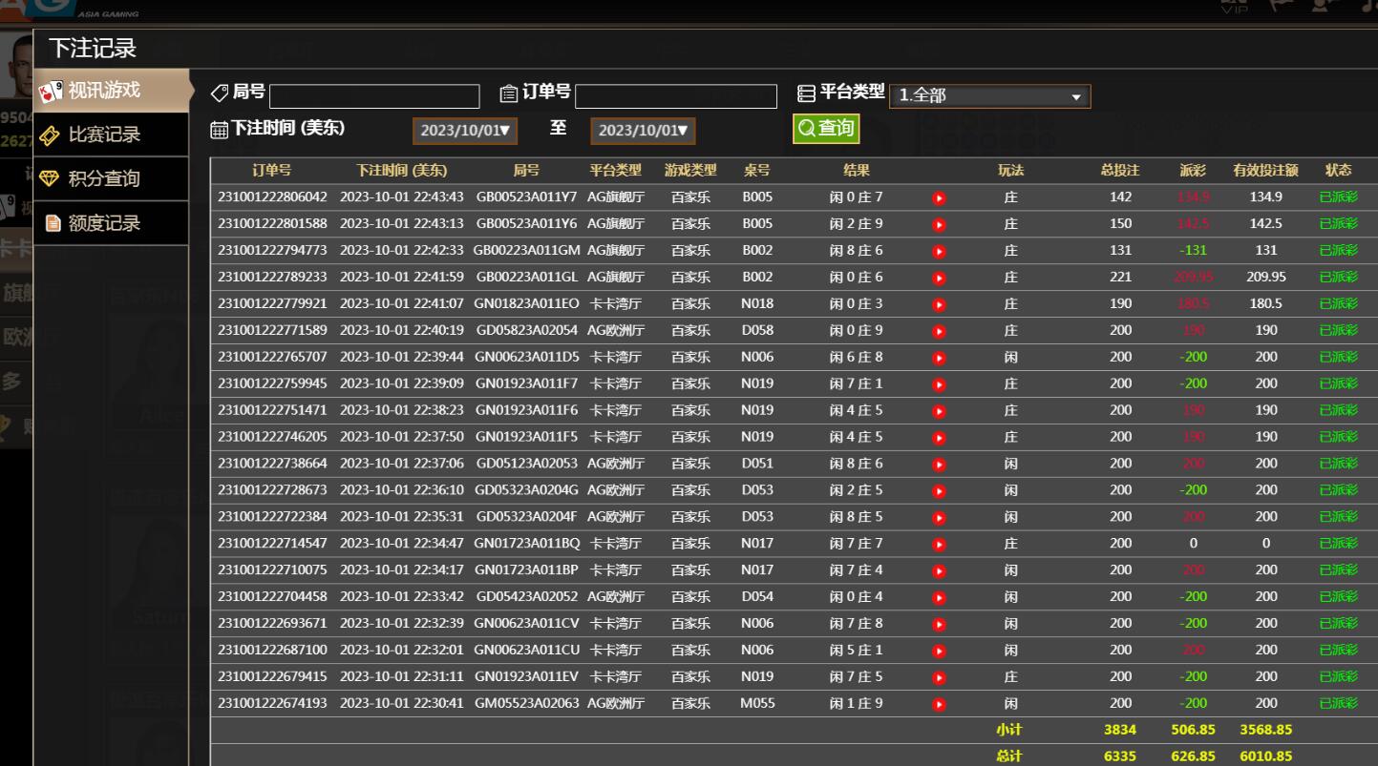Play video replay for order 231001222674193
Image resolution: width=1378 pixels, height=766 pixels.
[939, 705]
